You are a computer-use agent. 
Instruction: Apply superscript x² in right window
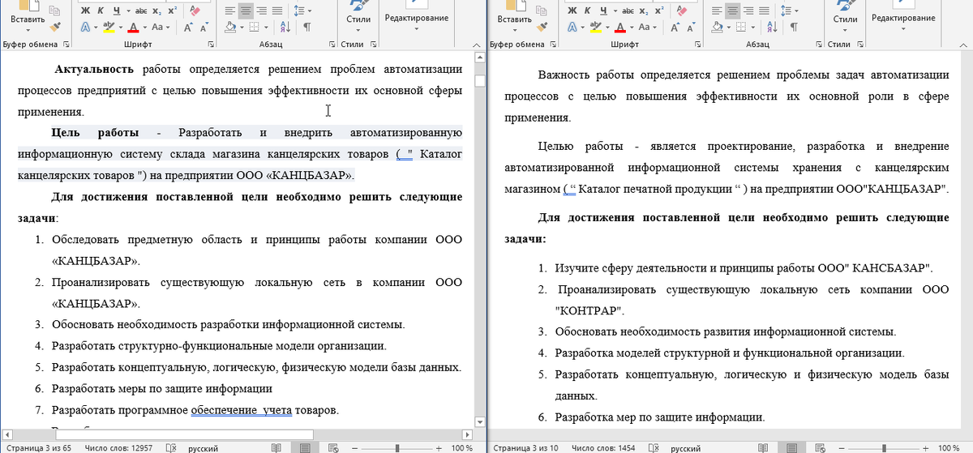[658, 11]
